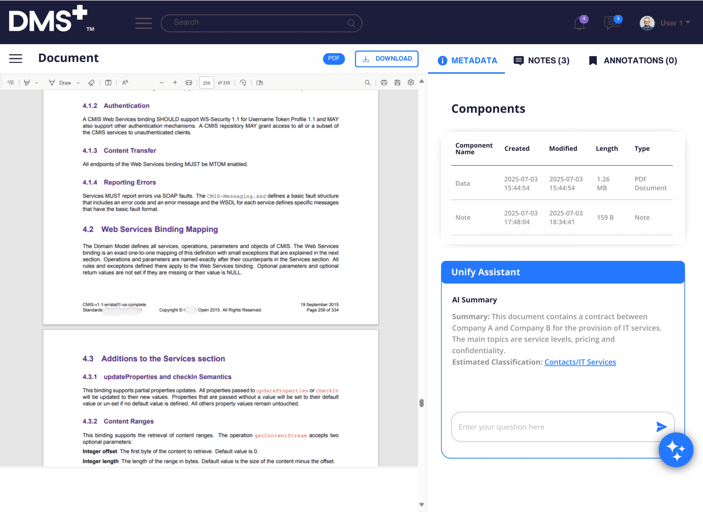Open the User 1 account dropdown
This screenshot has width=703, height=512.
coord(675,23)
